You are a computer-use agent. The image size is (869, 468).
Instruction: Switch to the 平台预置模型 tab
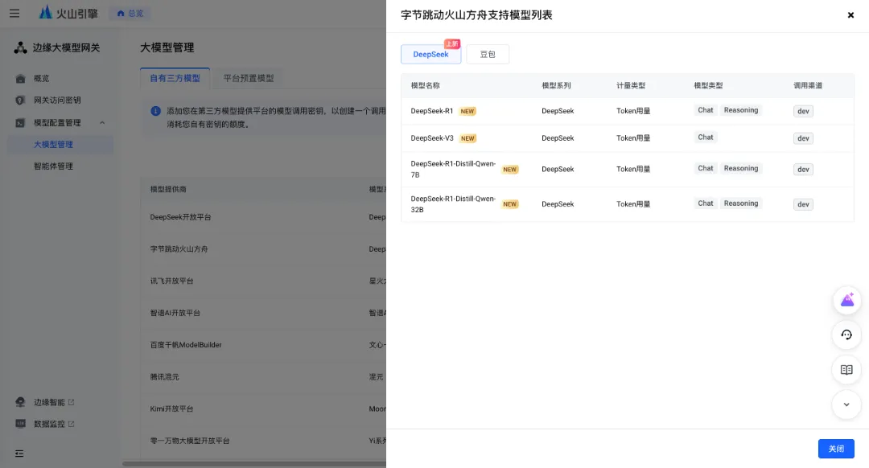(249, 78)
